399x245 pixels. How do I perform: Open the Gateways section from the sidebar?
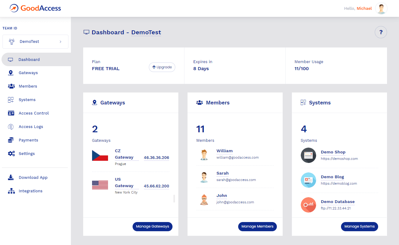[x=10, y=73]
